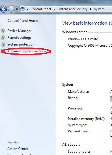Open the recent pages dropdown arrow
This screenshot has height=155, width=112.
(17, 9)
